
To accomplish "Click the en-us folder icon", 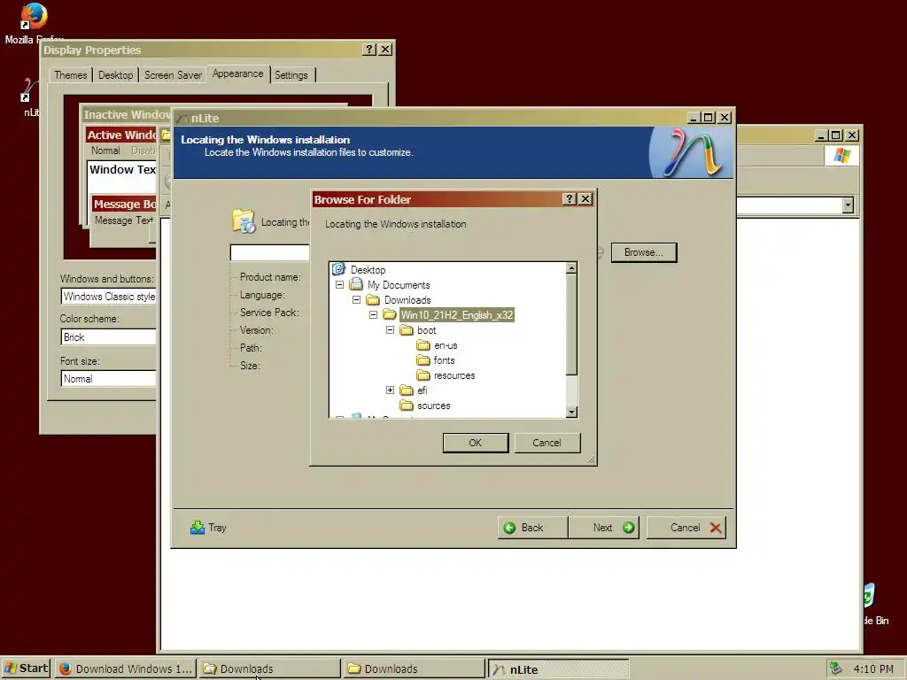I will tap(423, 345).
